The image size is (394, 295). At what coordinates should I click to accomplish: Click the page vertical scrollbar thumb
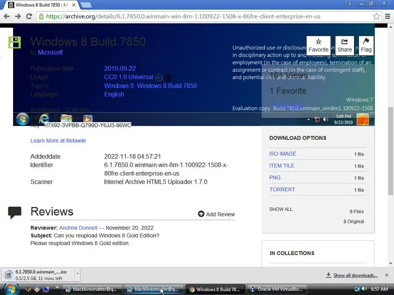pyautogui.click(x=391, y=151)
